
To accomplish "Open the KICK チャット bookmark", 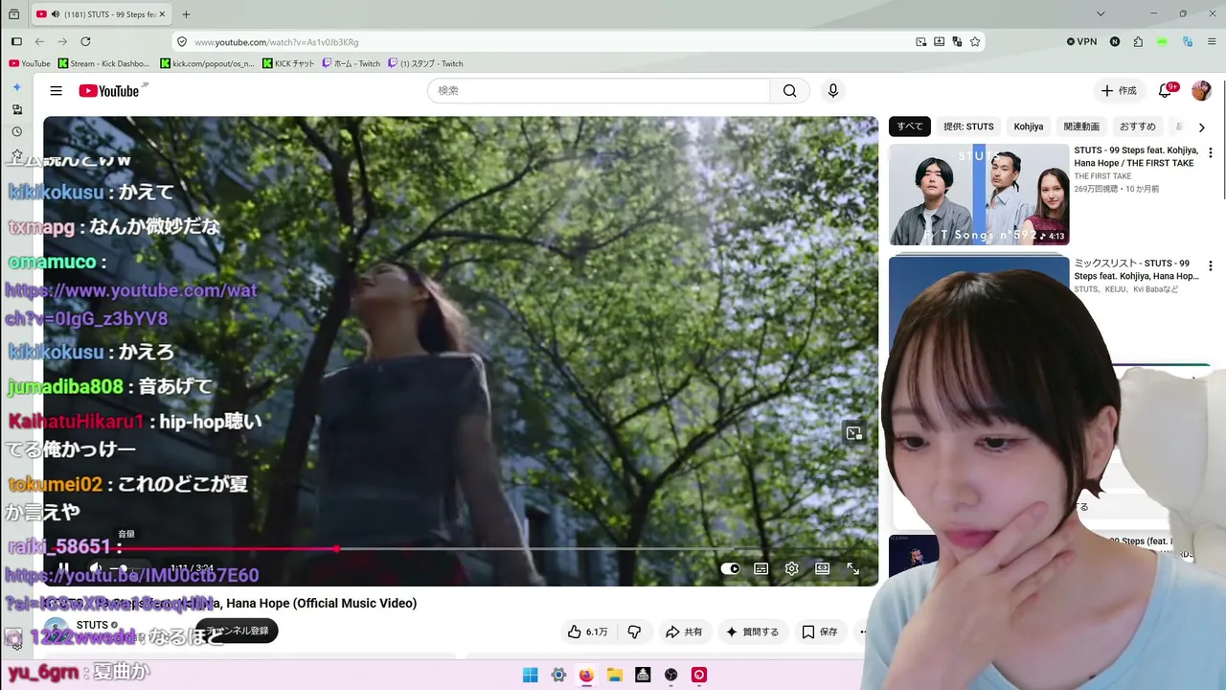I will [288, 64].
